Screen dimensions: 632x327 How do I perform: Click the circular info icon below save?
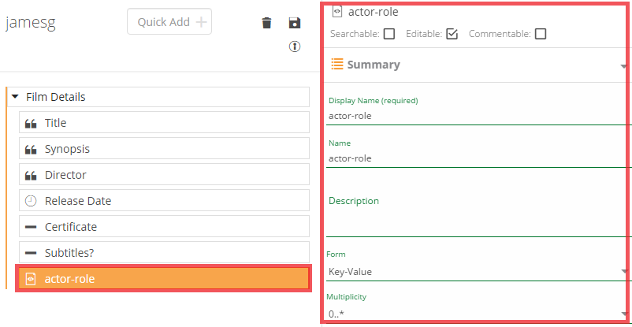295,46
